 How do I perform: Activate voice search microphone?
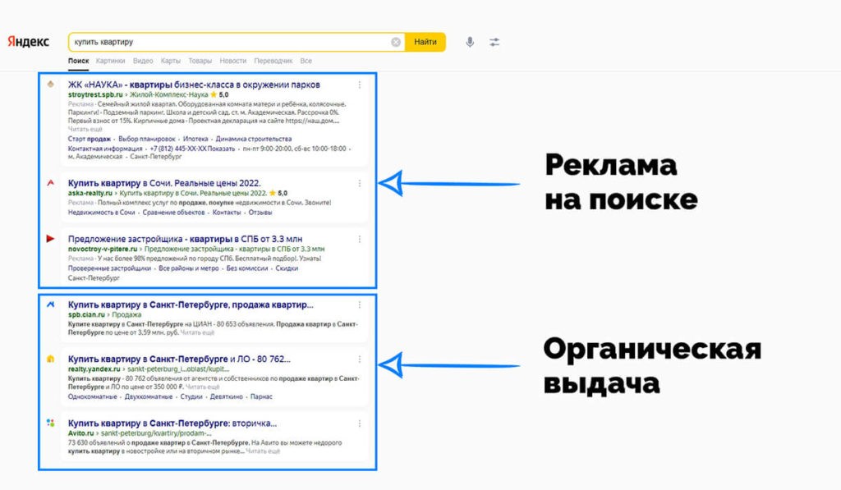[470, 42]
